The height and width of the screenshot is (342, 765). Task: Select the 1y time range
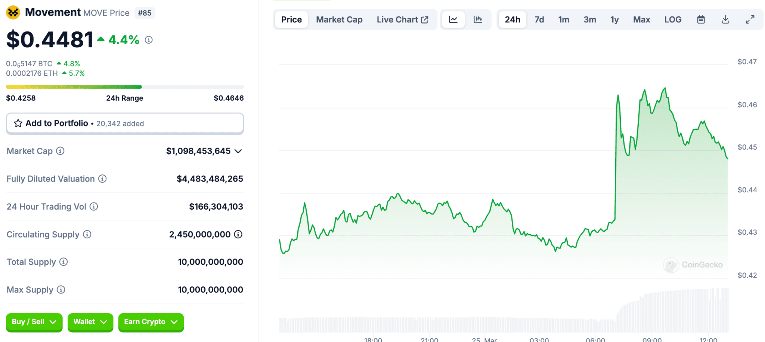pos(614,19)
